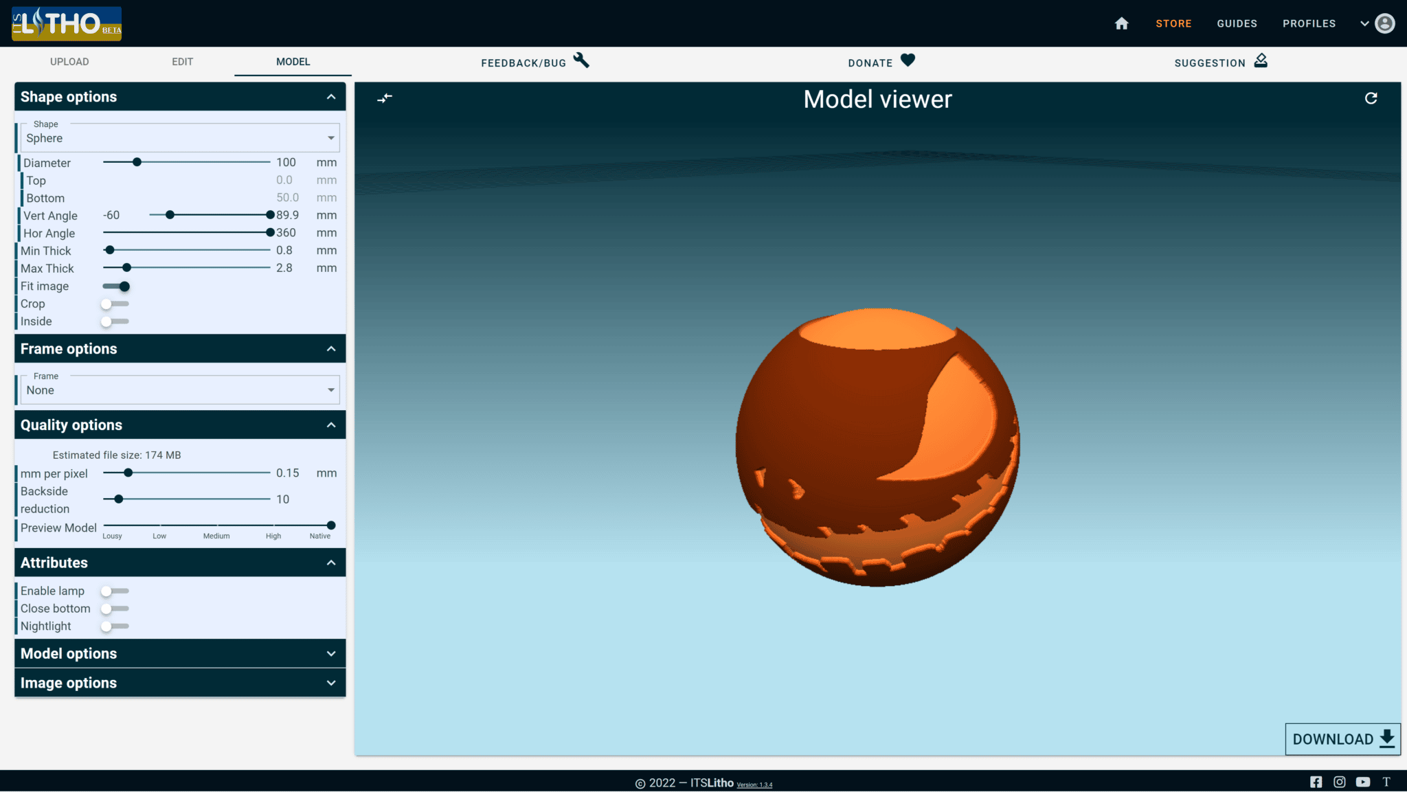This screenshot has height=792, width=1407.
Task: Open the Profiles link
Action: (1309, 23)
